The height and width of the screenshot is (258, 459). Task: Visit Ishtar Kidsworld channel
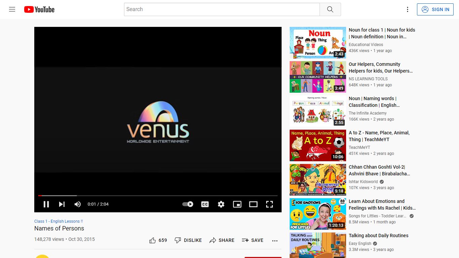(x=363, y=181)
